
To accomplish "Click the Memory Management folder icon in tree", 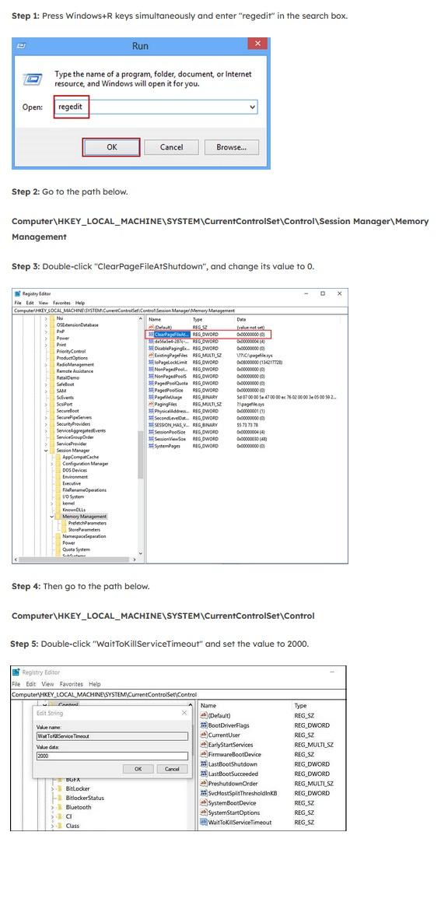I will [58, 517].
